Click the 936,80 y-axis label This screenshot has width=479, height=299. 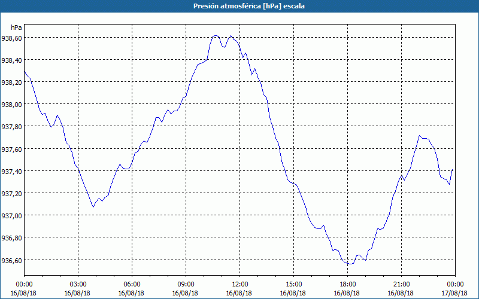(x=11, y=238)
